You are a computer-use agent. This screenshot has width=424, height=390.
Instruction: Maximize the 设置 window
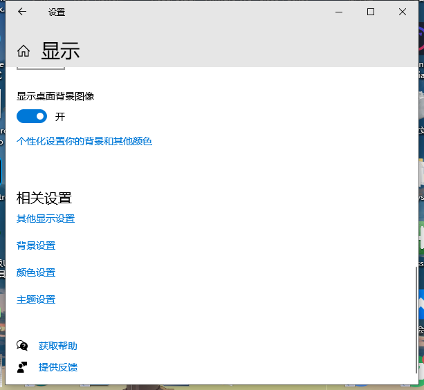point(371,12)
